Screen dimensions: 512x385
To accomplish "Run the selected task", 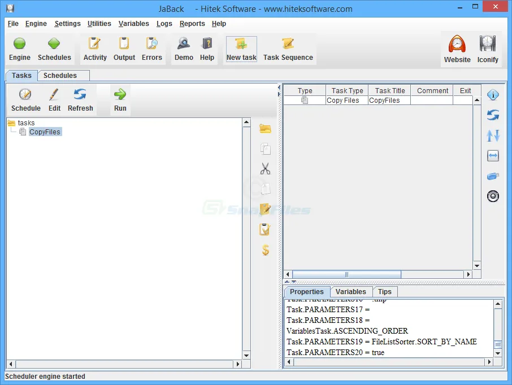I will tap(120, 99).
